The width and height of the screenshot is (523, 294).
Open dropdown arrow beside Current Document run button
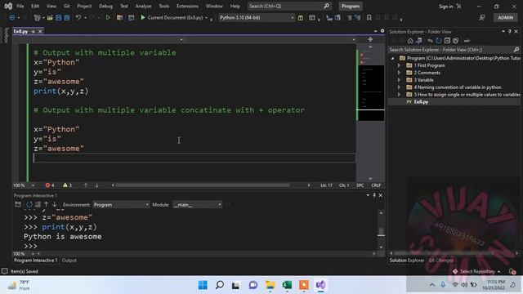(207, 18)
